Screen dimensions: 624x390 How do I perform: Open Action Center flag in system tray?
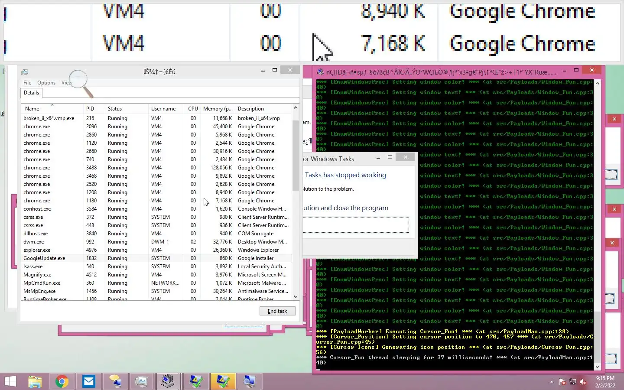562,382
